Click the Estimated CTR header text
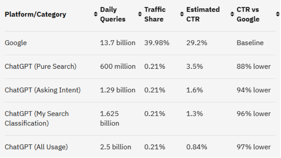281x158 pixels. click(x=203, y=14)
